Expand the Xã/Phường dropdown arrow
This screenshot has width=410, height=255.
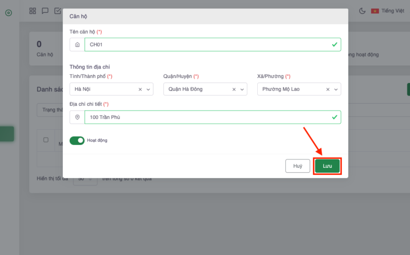click(335, 89)
